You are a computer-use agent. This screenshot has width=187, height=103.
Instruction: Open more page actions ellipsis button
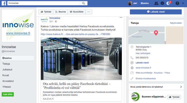click(x=89, y=12)
